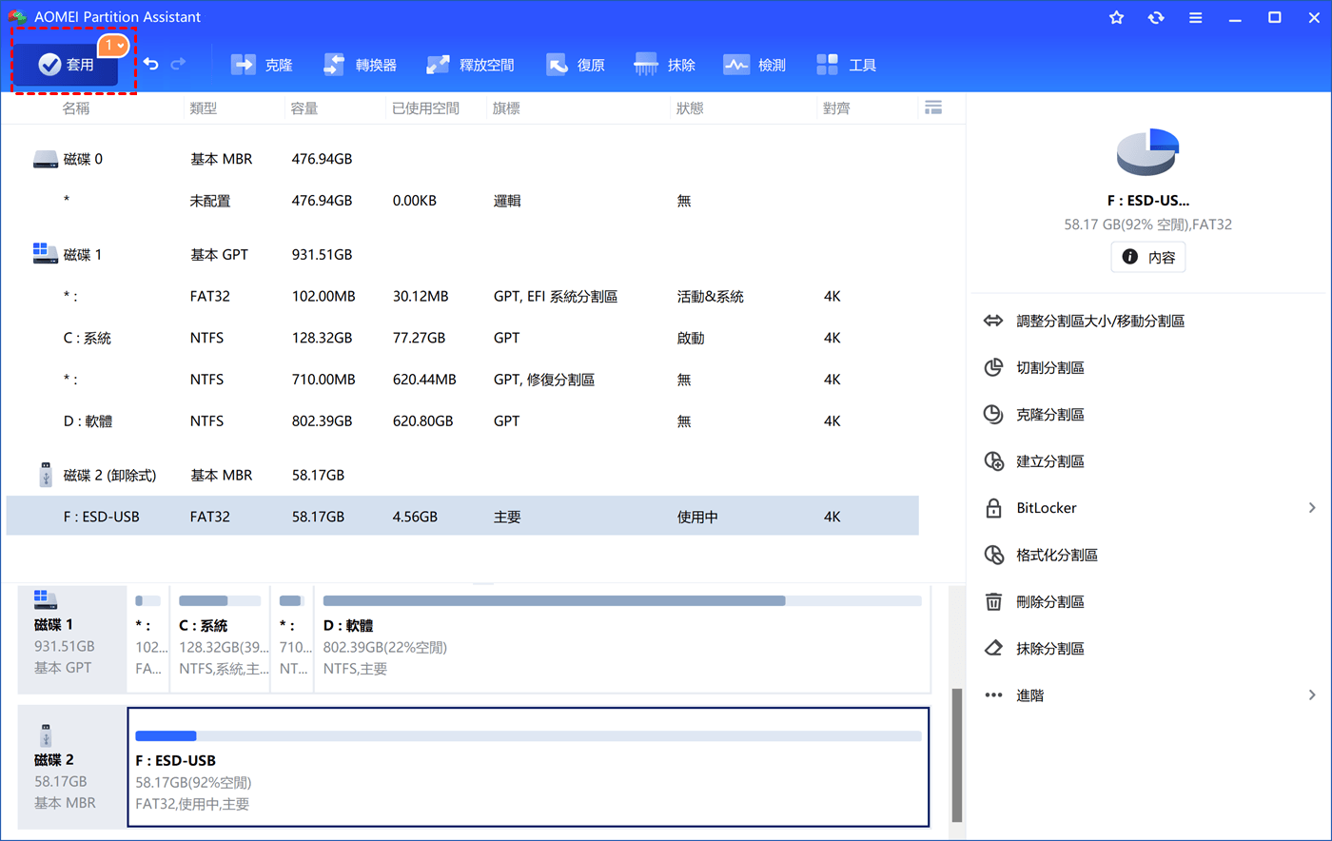This screenshot has width=1332, height=841.
Task: Sort by the 名稱 column header
Action: (76, 108)
